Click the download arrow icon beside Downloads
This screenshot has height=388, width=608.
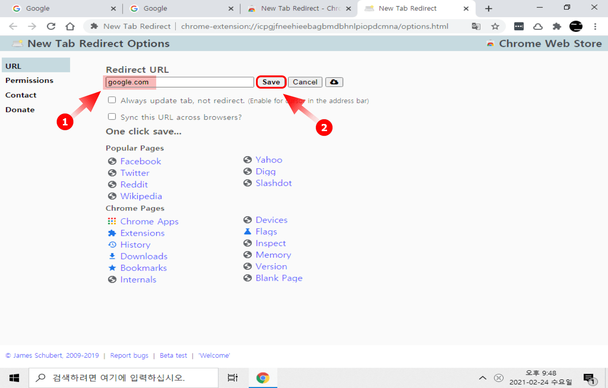tap(112, 256)
